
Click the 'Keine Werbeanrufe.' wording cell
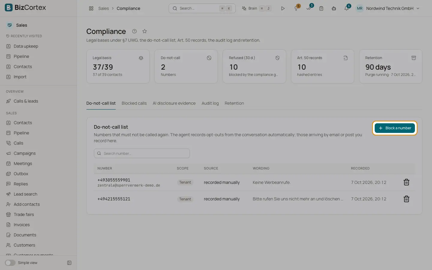click(271, 182)
